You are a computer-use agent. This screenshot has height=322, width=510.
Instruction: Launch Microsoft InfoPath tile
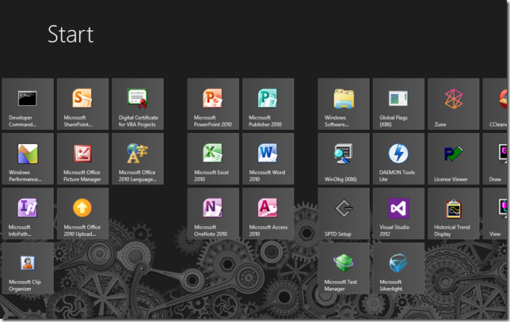pos(28,214)
